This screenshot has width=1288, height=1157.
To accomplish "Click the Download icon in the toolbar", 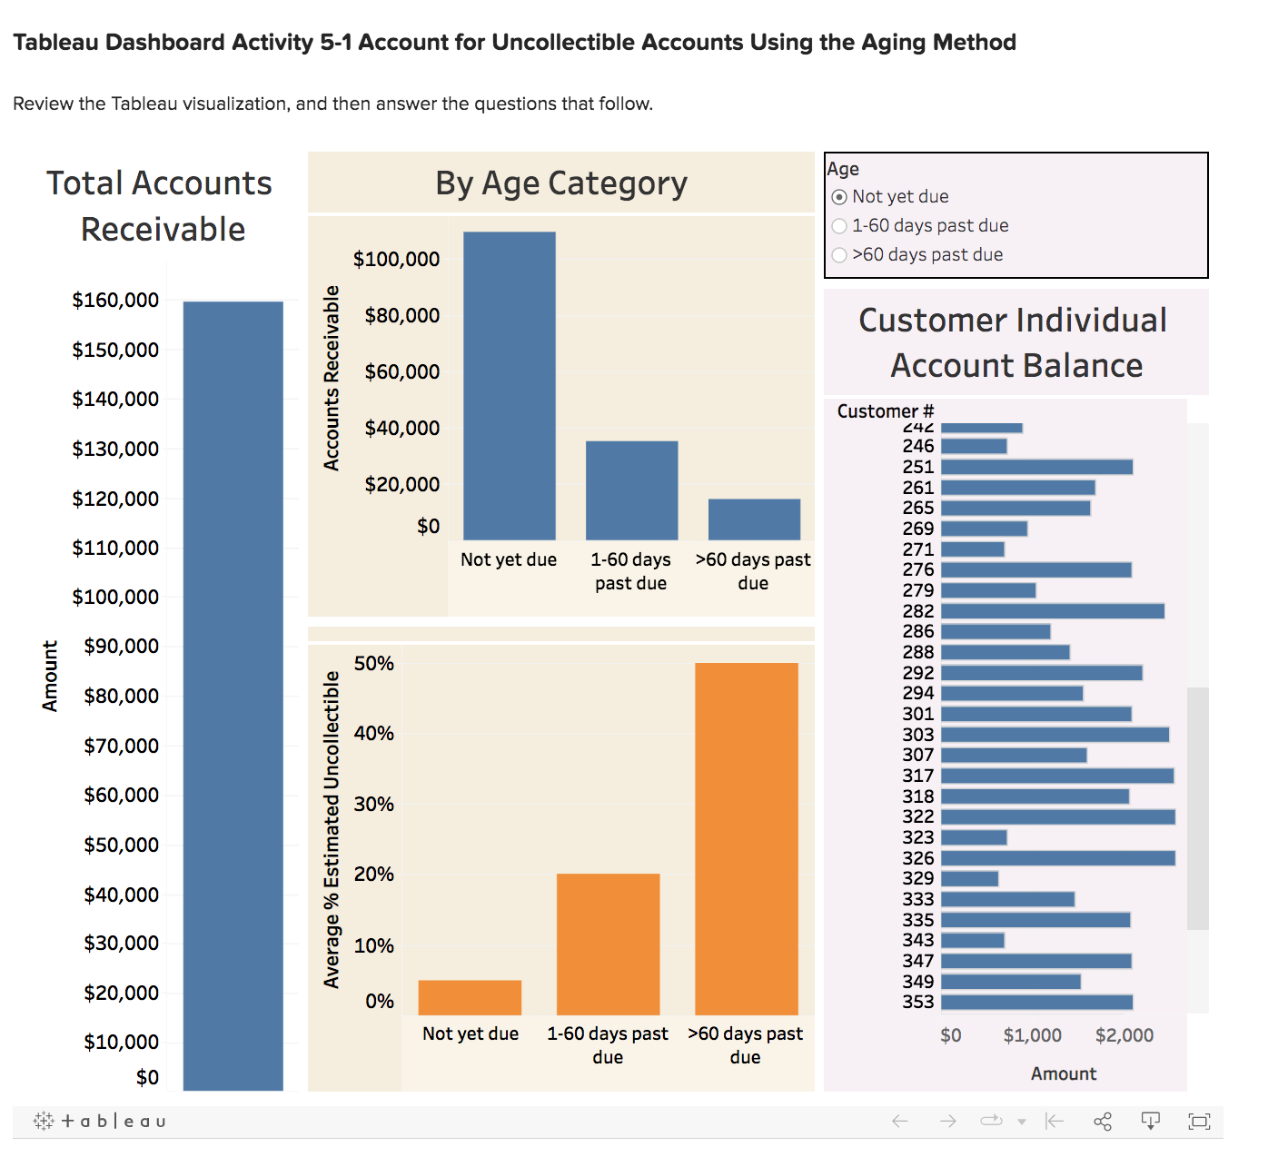I will point(1152,1121).
